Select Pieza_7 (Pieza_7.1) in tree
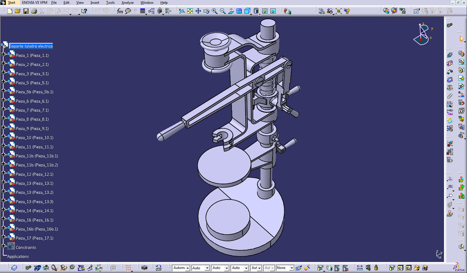This screenshot has width=467, height=273. [x=32, y=110]
